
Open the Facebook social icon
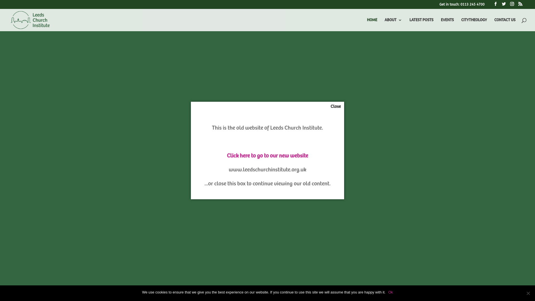[495, 4]
